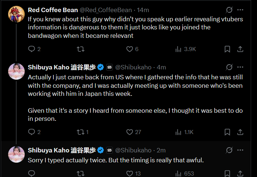Reply to Red Coffee Bean's tweet
This screenshot has width=257, height=177.
click(x=32, y=49)
